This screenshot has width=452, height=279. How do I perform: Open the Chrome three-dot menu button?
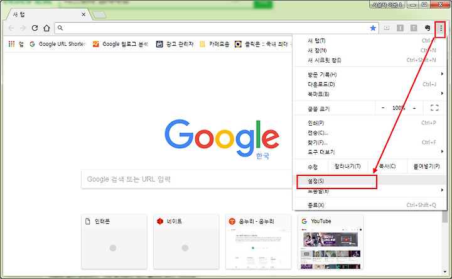tap(441, 28)
